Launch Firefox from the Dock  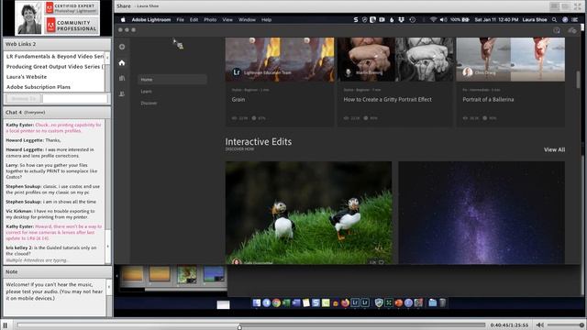click(345, 302)
